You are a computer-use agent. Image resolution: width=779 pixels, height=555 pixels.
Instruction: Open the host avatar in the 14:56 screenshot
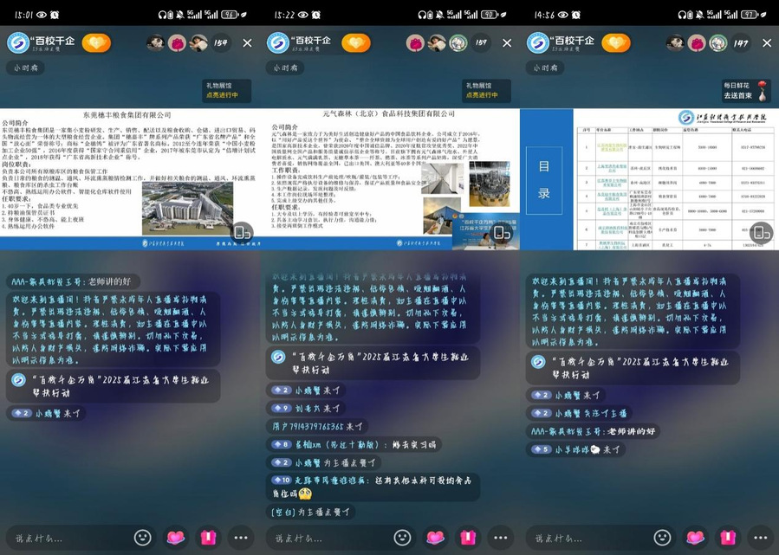(537, 43)
